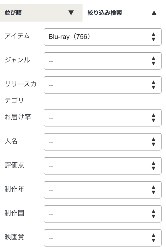This screenshot has height=247, width=166.
Task: Click the up triangle icon beside 絞り込み検索
Action: pyautogui.click(x=154, y=13)
